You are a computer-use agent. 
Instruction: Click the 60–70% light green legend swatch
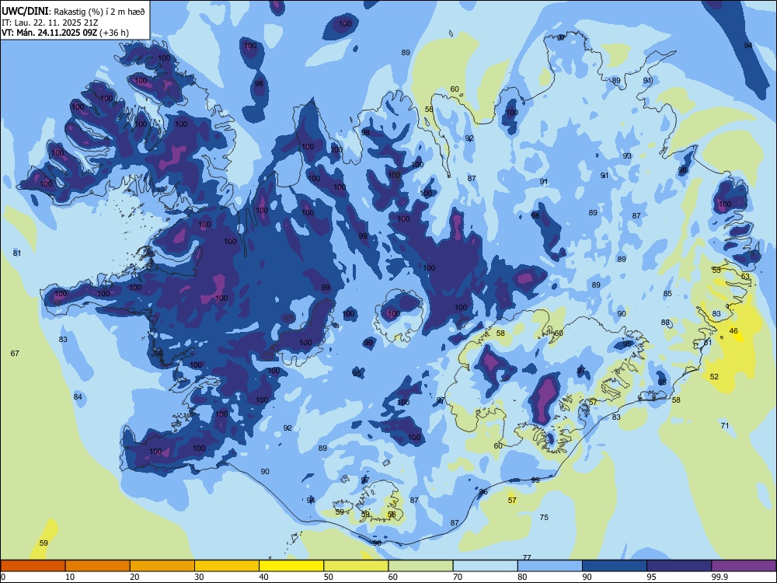click(420, 566)
